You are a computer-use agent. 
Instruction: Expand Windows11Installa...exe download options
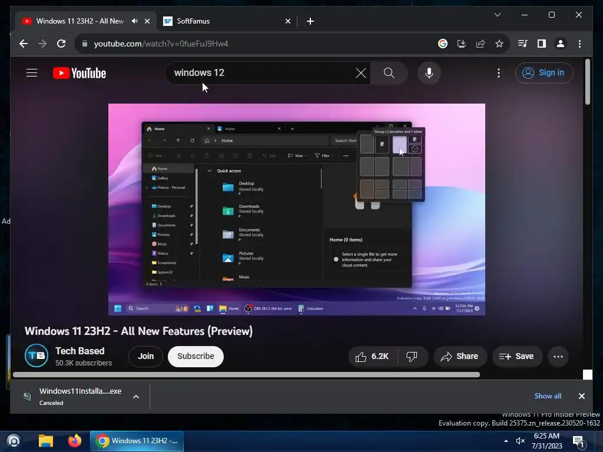(x=136, y=396)
